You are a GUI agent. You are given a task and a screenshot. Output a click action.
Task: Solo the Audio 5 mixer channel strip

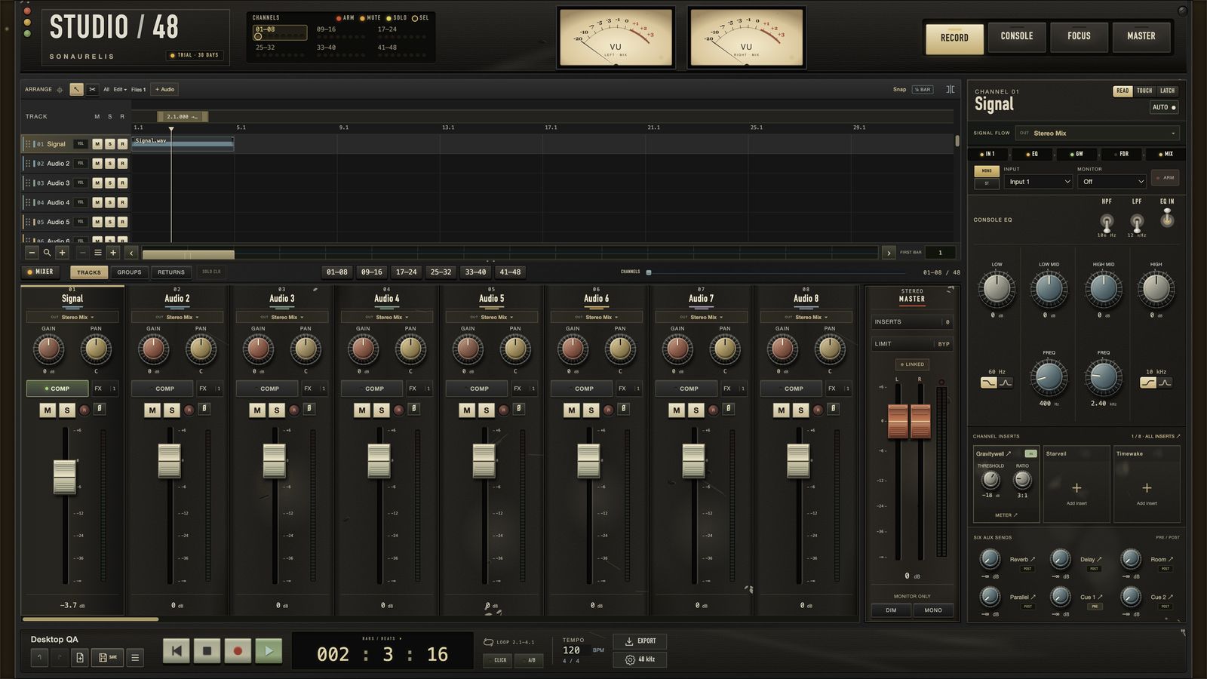(x=486, y=410)
